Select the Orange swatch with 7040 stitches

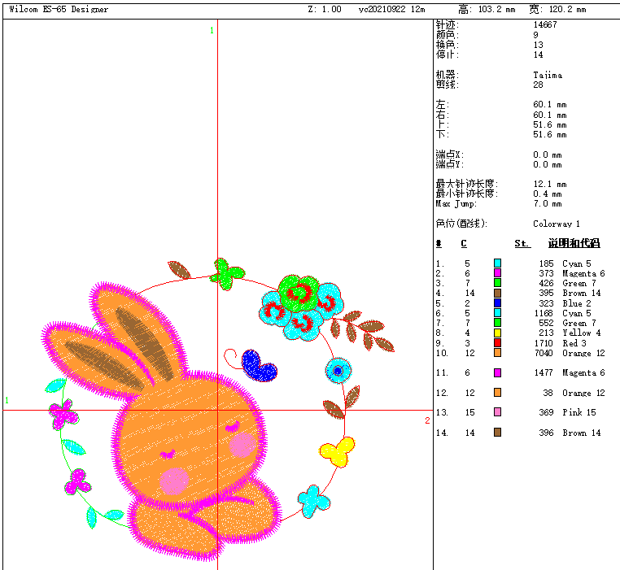(497, 353)
